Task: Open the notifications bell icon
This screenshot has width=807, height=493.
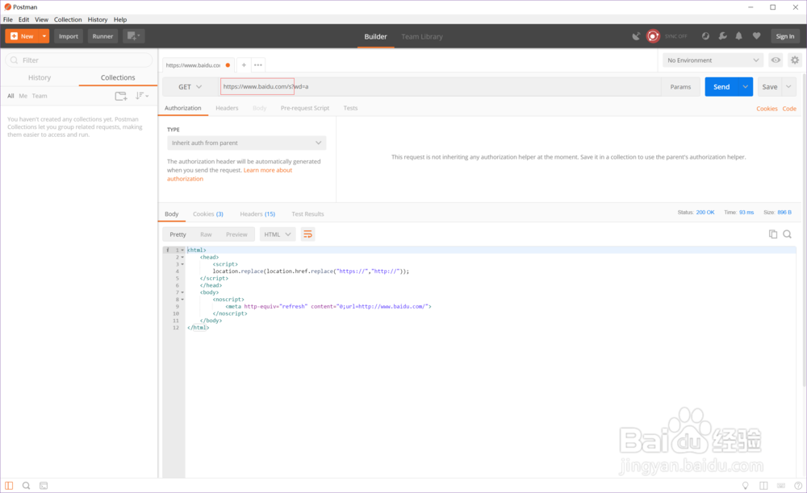Action: pyautogui.click(x=739, y=36)
